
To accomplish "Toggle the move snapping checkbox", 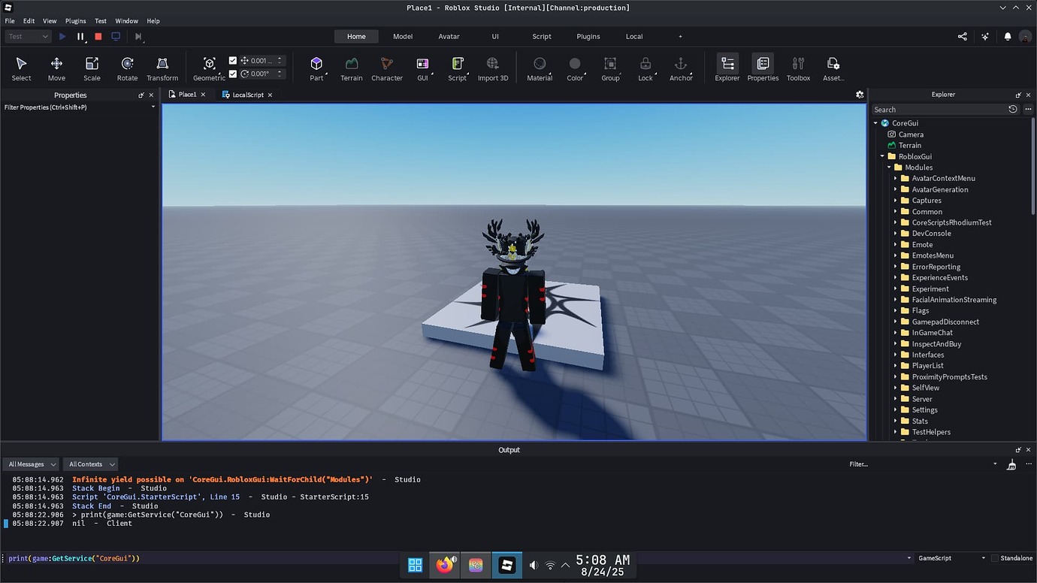I will click(x=233, y=61).
